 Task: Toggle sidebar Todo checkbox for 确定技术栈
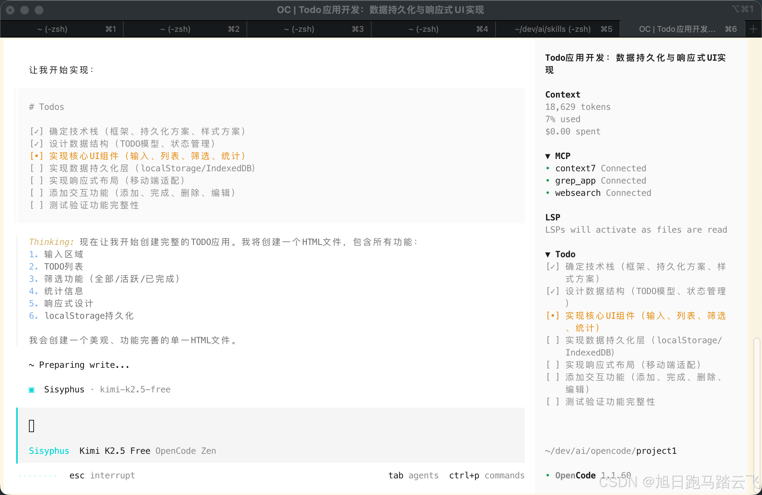(x=553, y=266)
